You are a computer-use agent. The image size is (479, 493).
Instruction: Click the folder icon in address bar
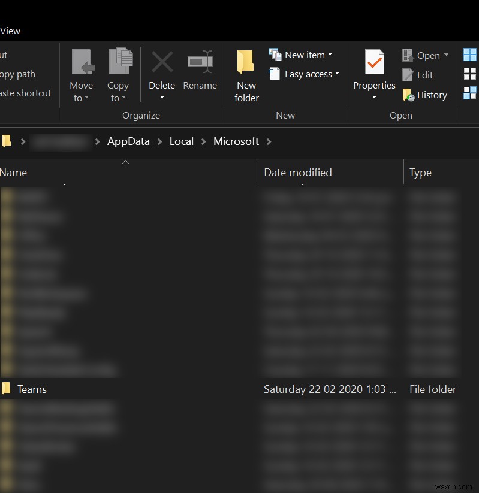pos(7,141)
